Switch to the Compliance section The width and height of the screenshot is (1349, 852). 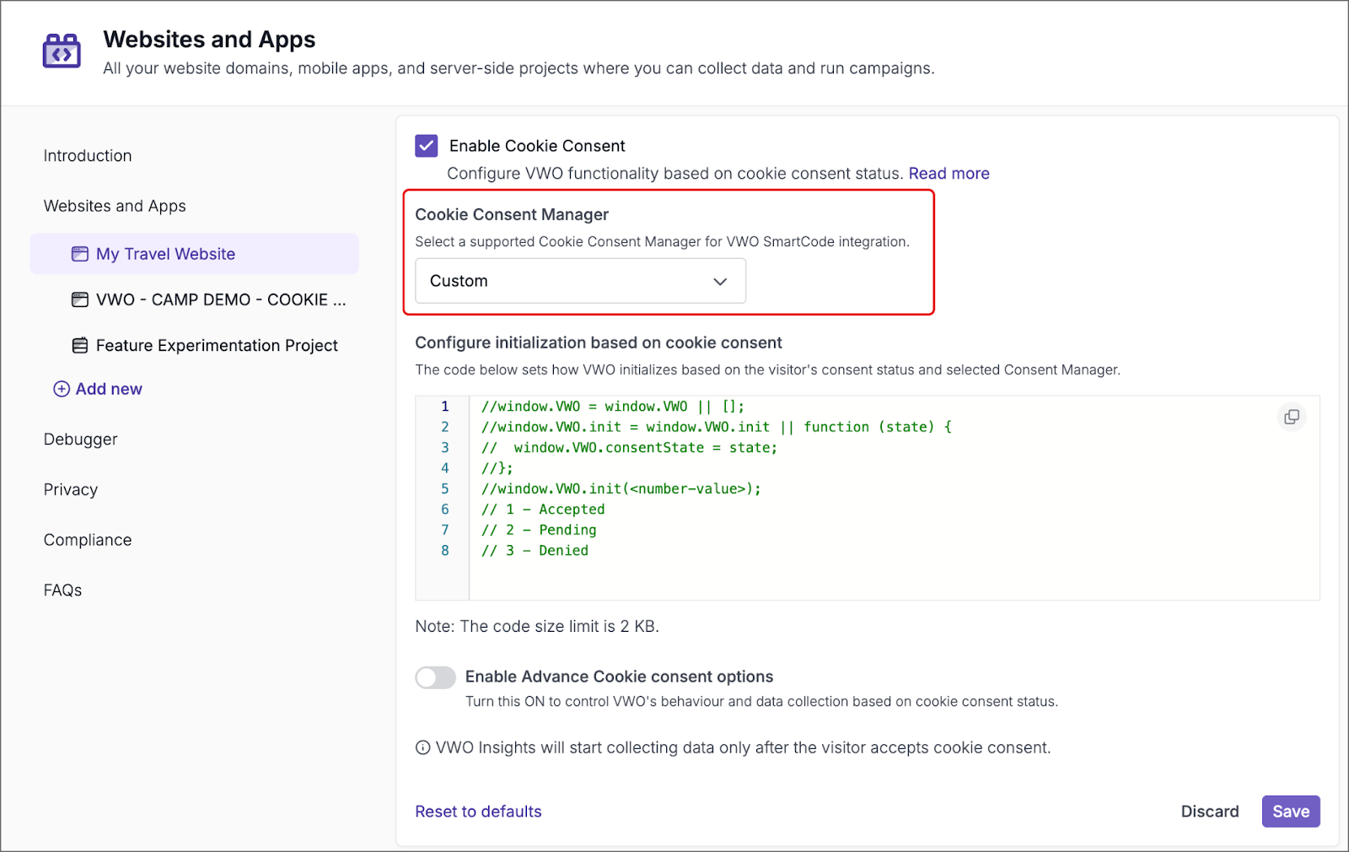tap(87, 539)
